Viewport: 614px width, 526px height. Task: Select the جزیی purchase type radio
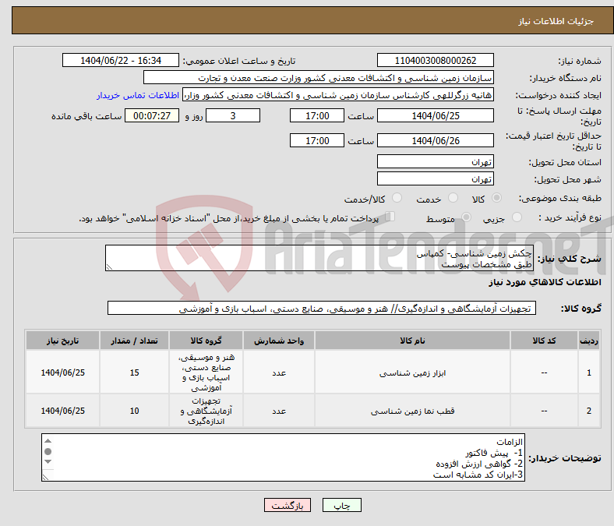pos(517,217)
